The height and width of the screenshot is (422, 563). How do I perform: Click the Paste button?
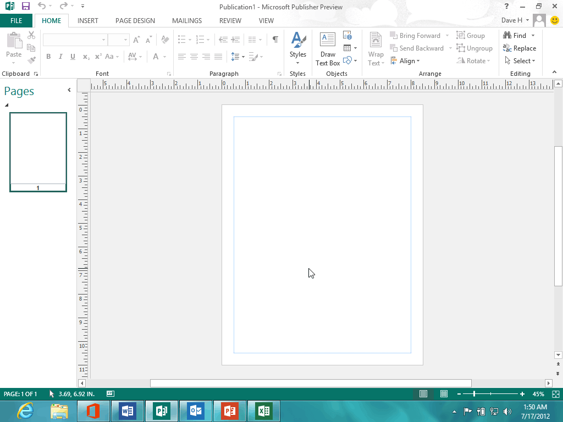tap(14, 48)
